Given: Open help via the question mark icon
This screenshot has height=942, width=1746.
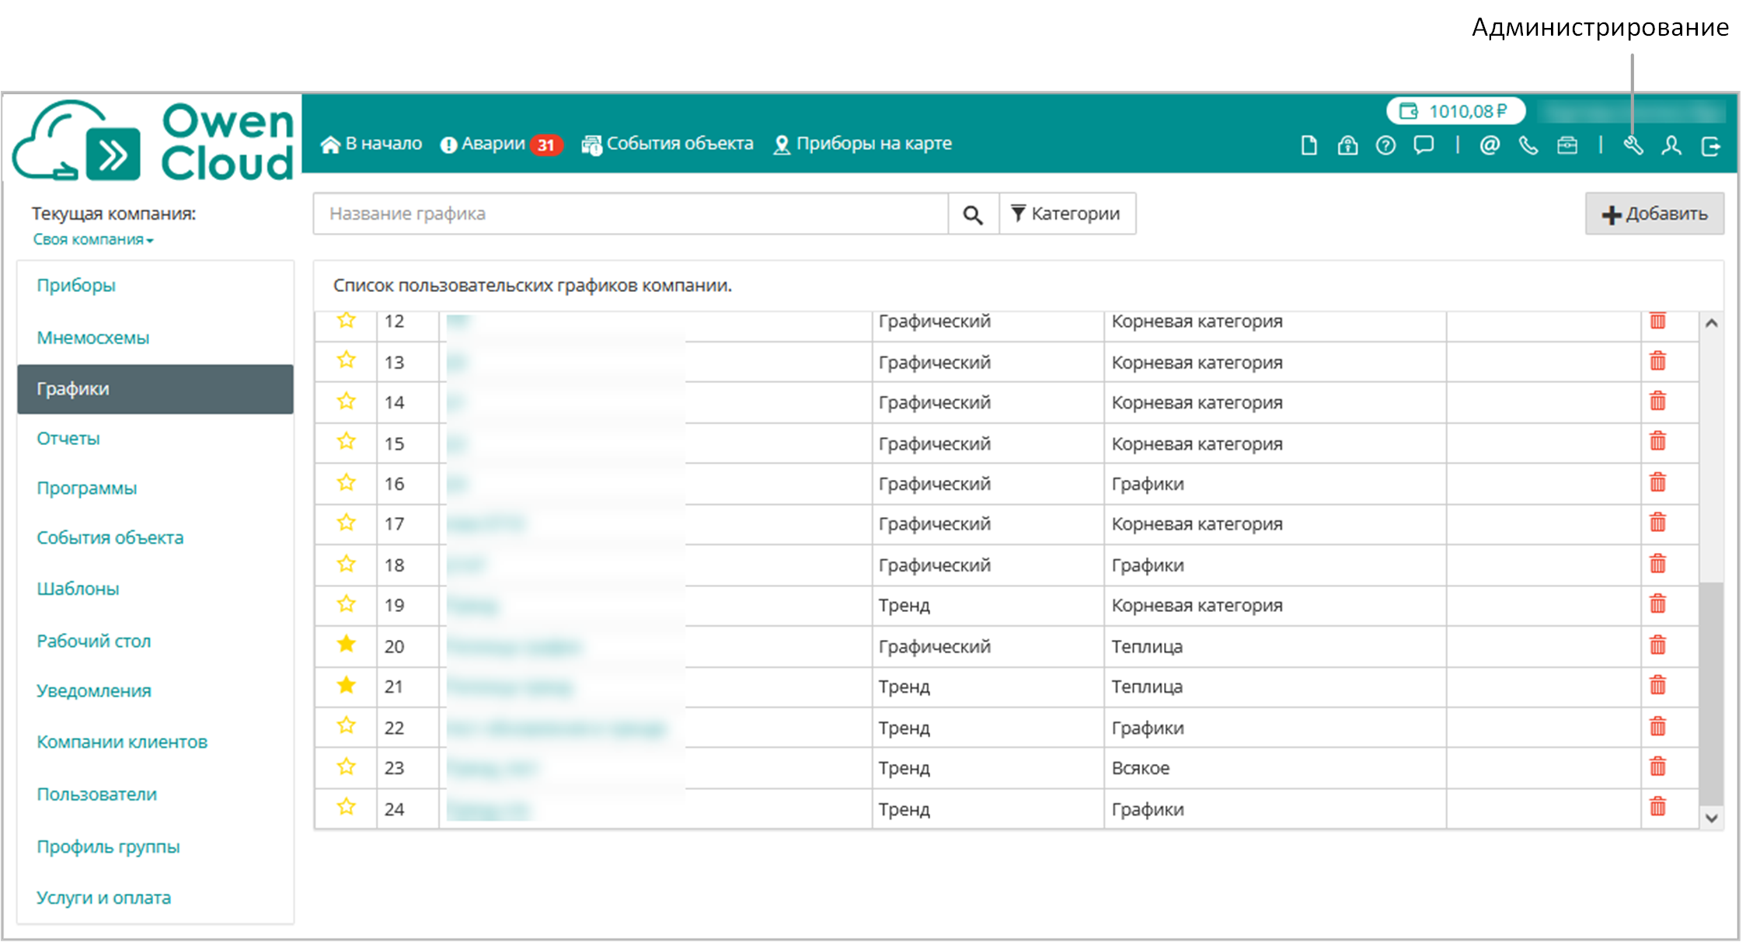Looking at the screenshot, I should click(1385, 145).
